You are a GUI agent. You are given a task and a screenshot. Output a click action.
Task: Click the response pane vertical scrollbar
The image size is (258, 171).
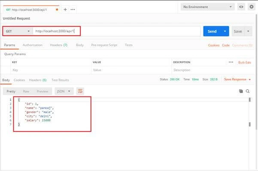pos(249,112)
